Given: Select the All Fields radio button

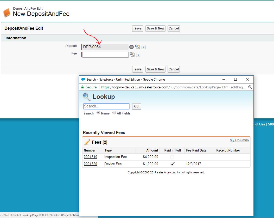Looking at the screenshot, I should coord(114,113).
